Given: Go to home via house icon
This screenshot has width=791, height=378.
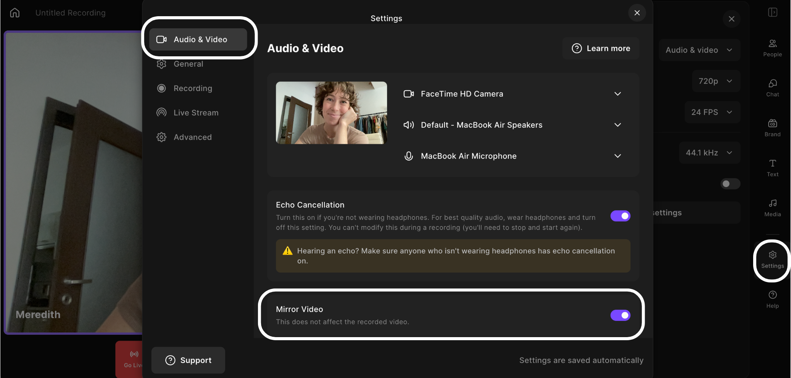Looking at the screenshot, I should click(x=15, y=13).
